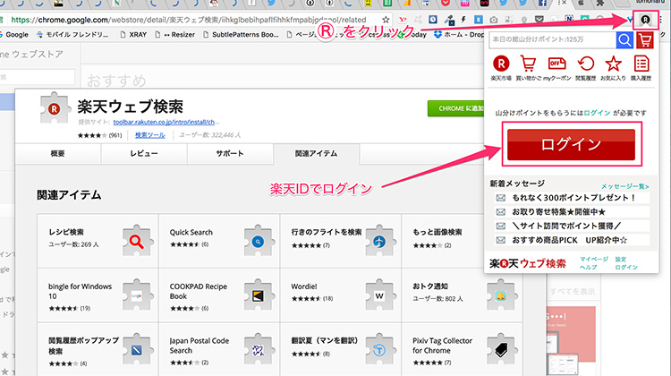The height and width of the screenshot is (376, 671).
Task: Open 閲覧履歴 history icon
Action: point(585,64)
